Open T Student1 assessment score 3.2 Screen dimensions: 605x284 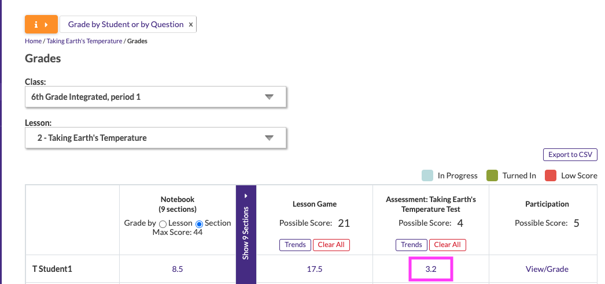pyautogui.click(x=431, y=269)
